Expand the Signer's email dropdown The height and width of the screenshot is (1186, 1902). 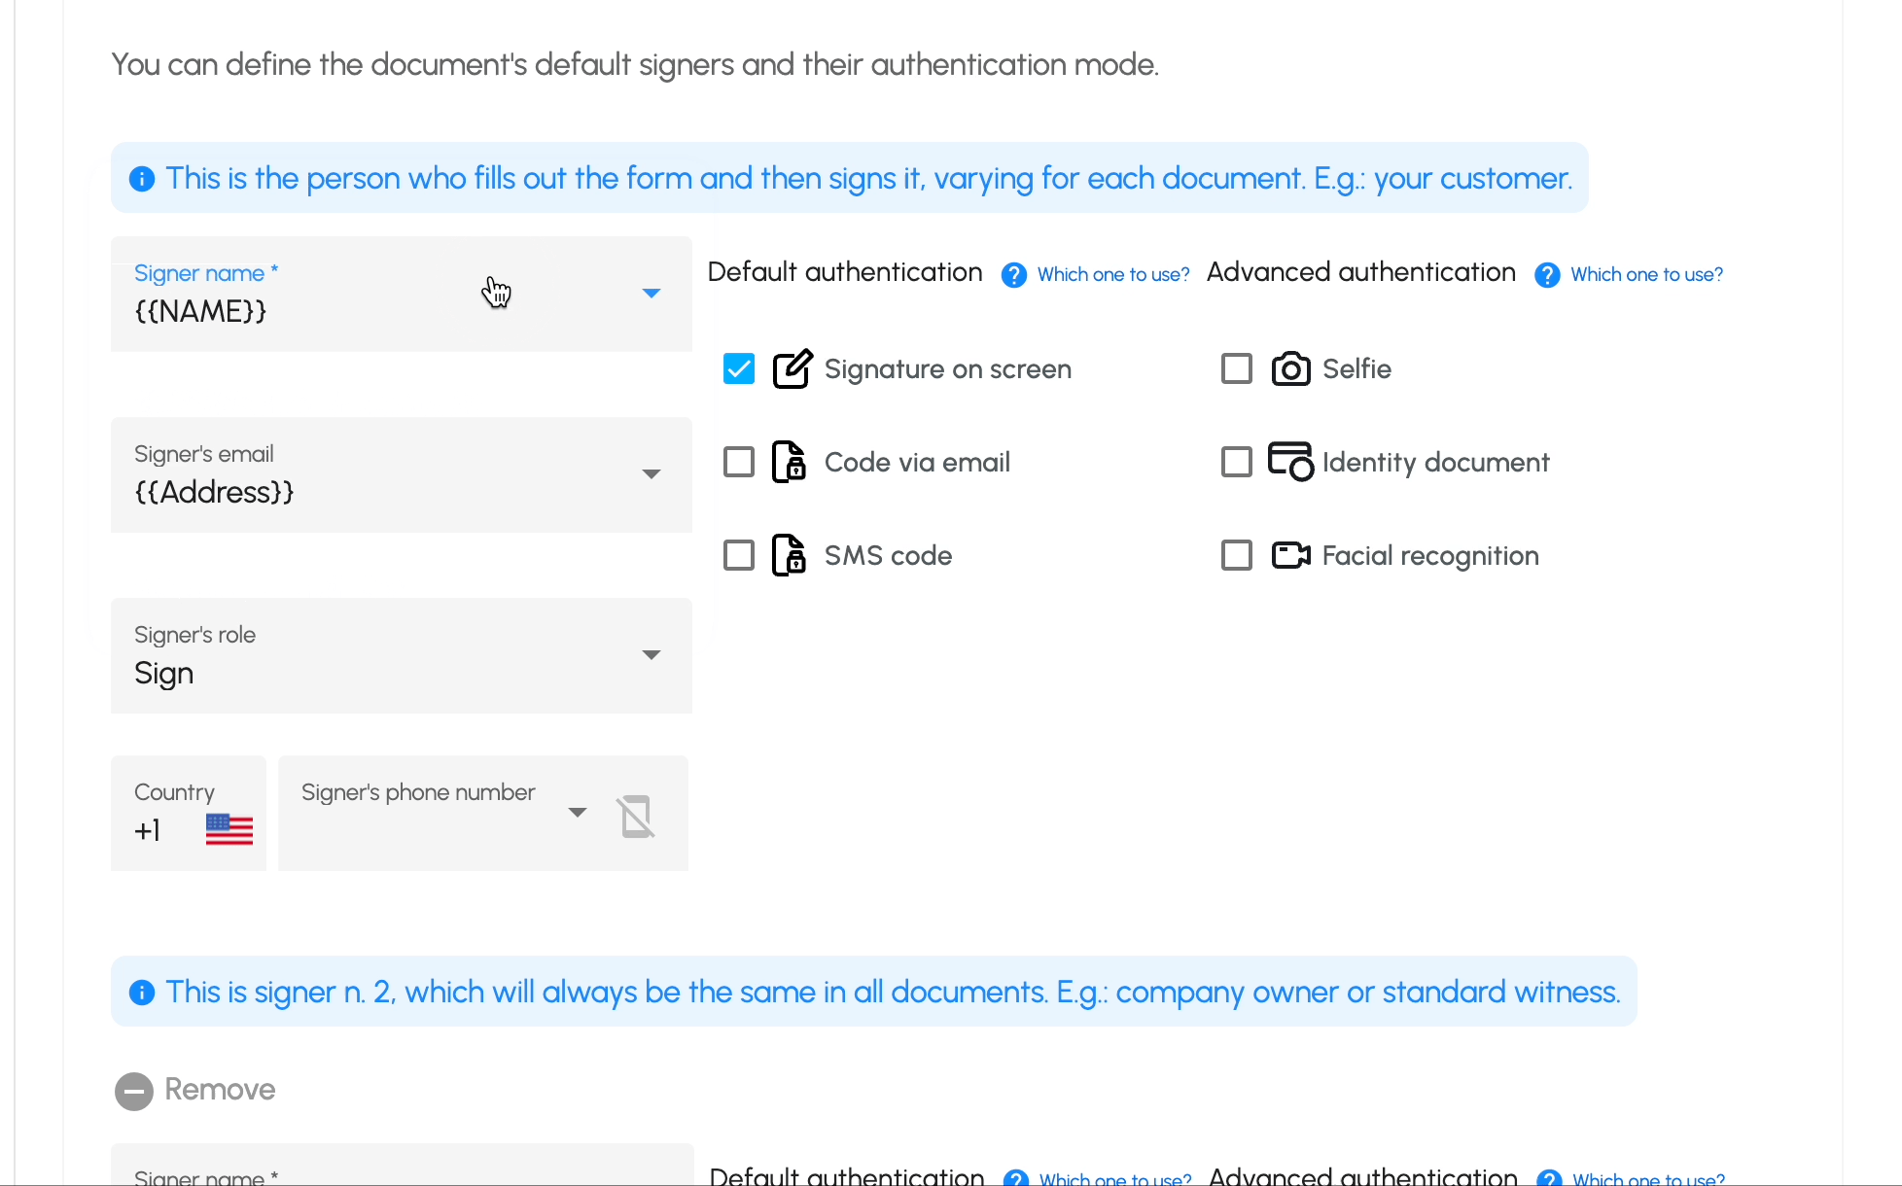(x=652, y=472)
